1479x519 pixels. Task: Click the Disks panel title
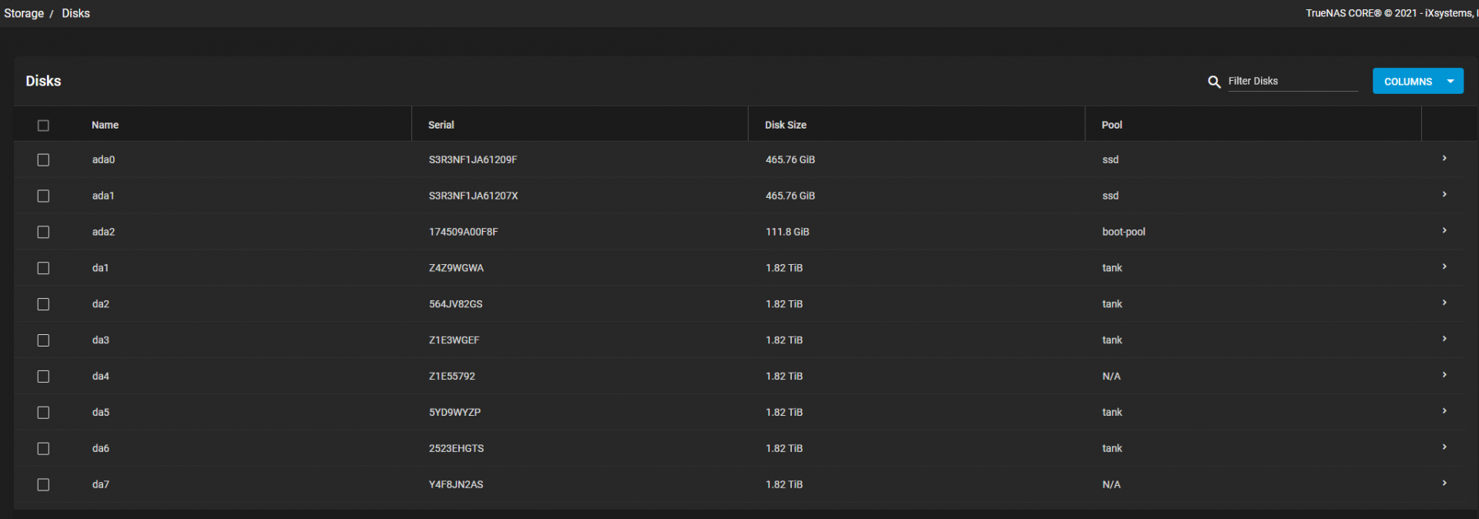tap(43, 81)
